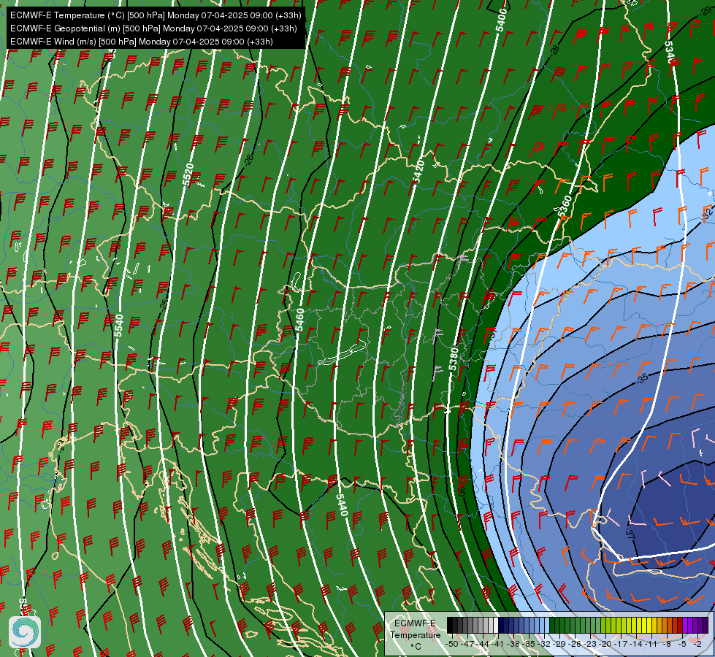Click the -25 isotherm label
The image size is (715, 657).
coord(164,305)
